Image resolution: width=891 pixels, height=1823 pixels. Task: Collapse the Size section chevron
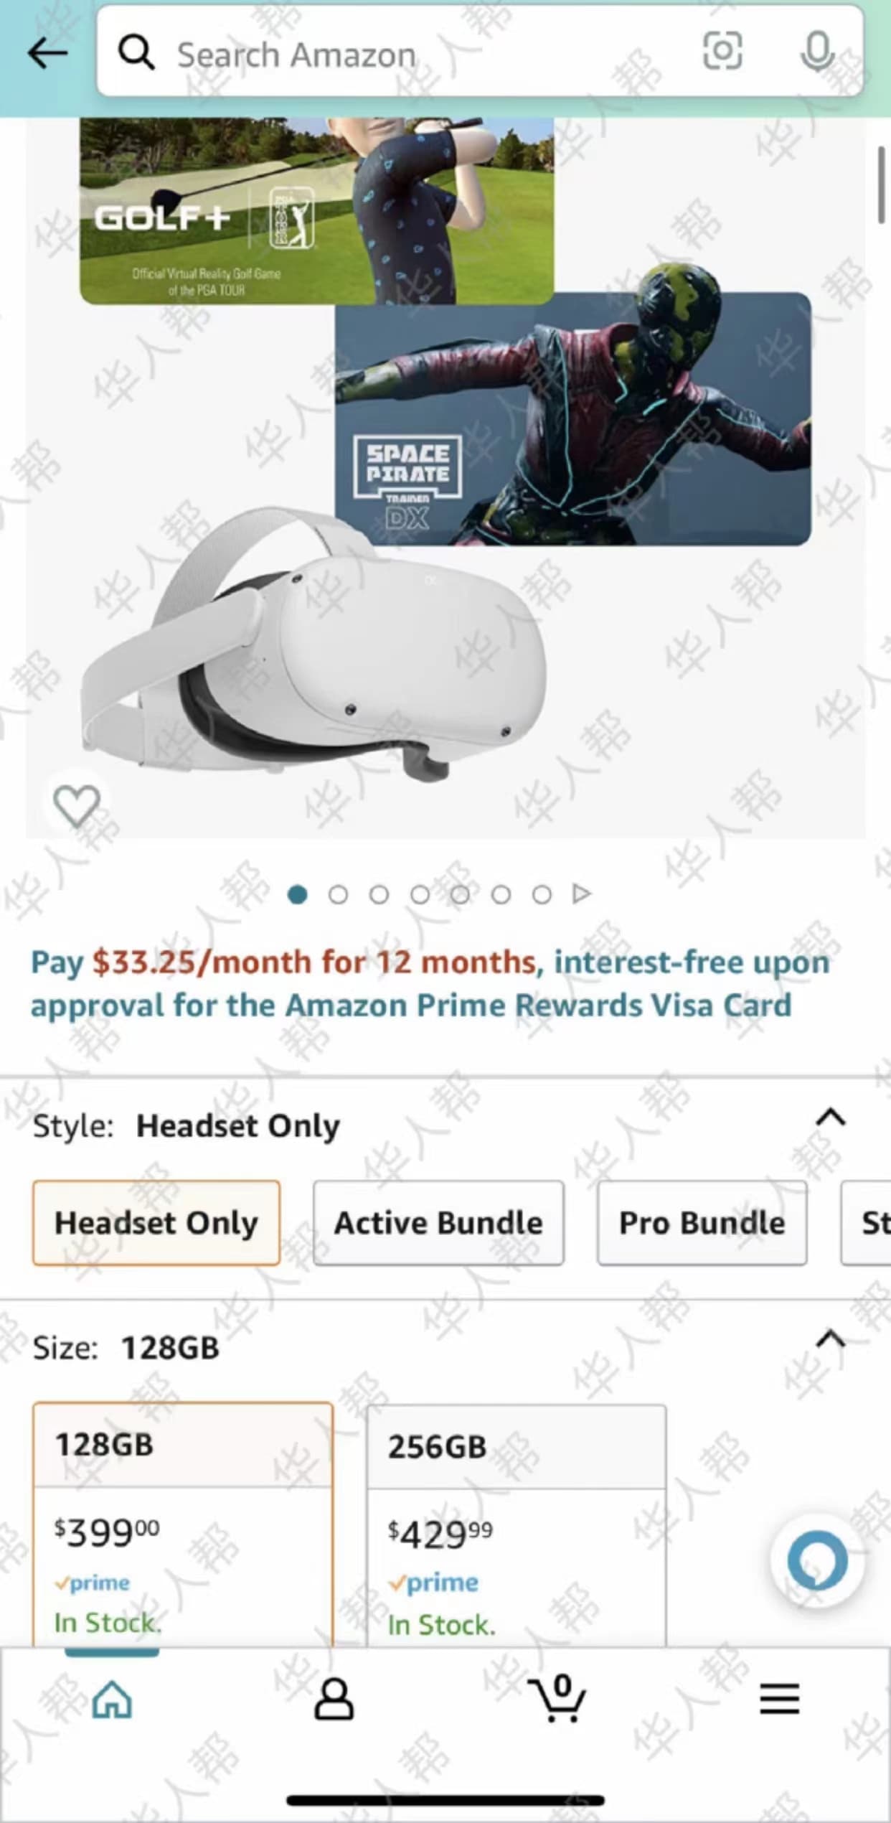click(x=831, y=1339)
